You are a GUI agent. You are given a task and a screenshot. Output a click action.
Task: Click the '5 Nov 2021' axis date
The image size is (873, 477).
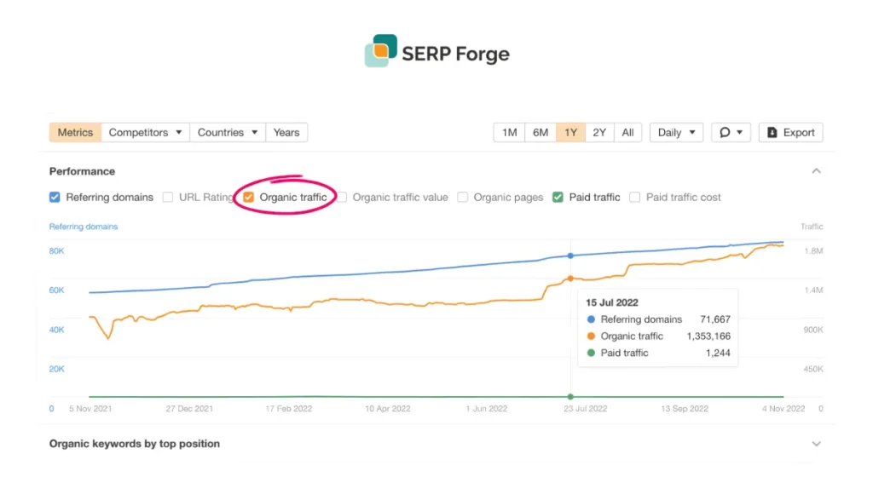pos(90,409)
